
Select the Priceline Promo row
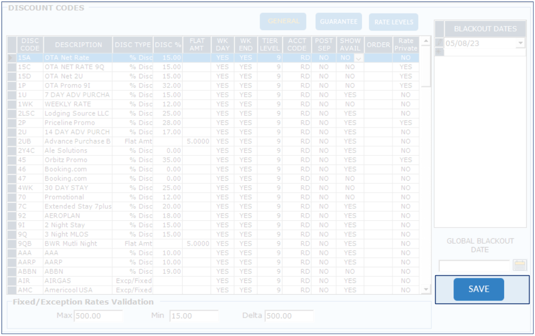click(77, 123)
